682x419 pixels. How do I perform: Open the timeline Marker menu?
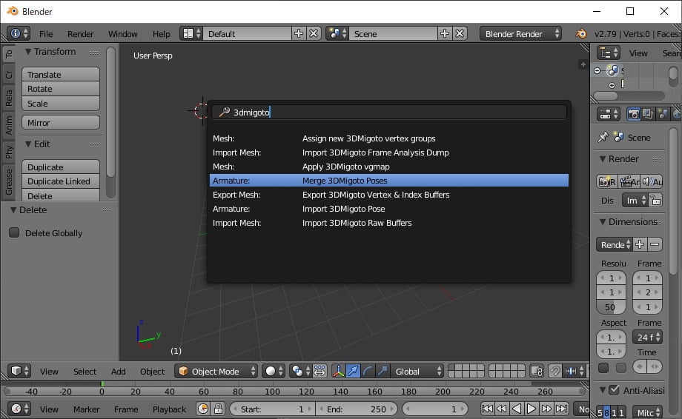click(86, 409)
